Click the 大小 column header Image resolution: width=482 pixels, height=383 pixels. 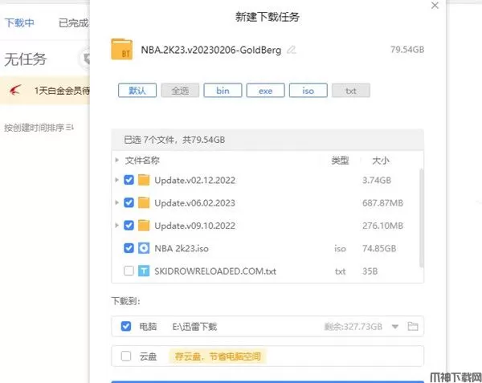tap(381, 161)
